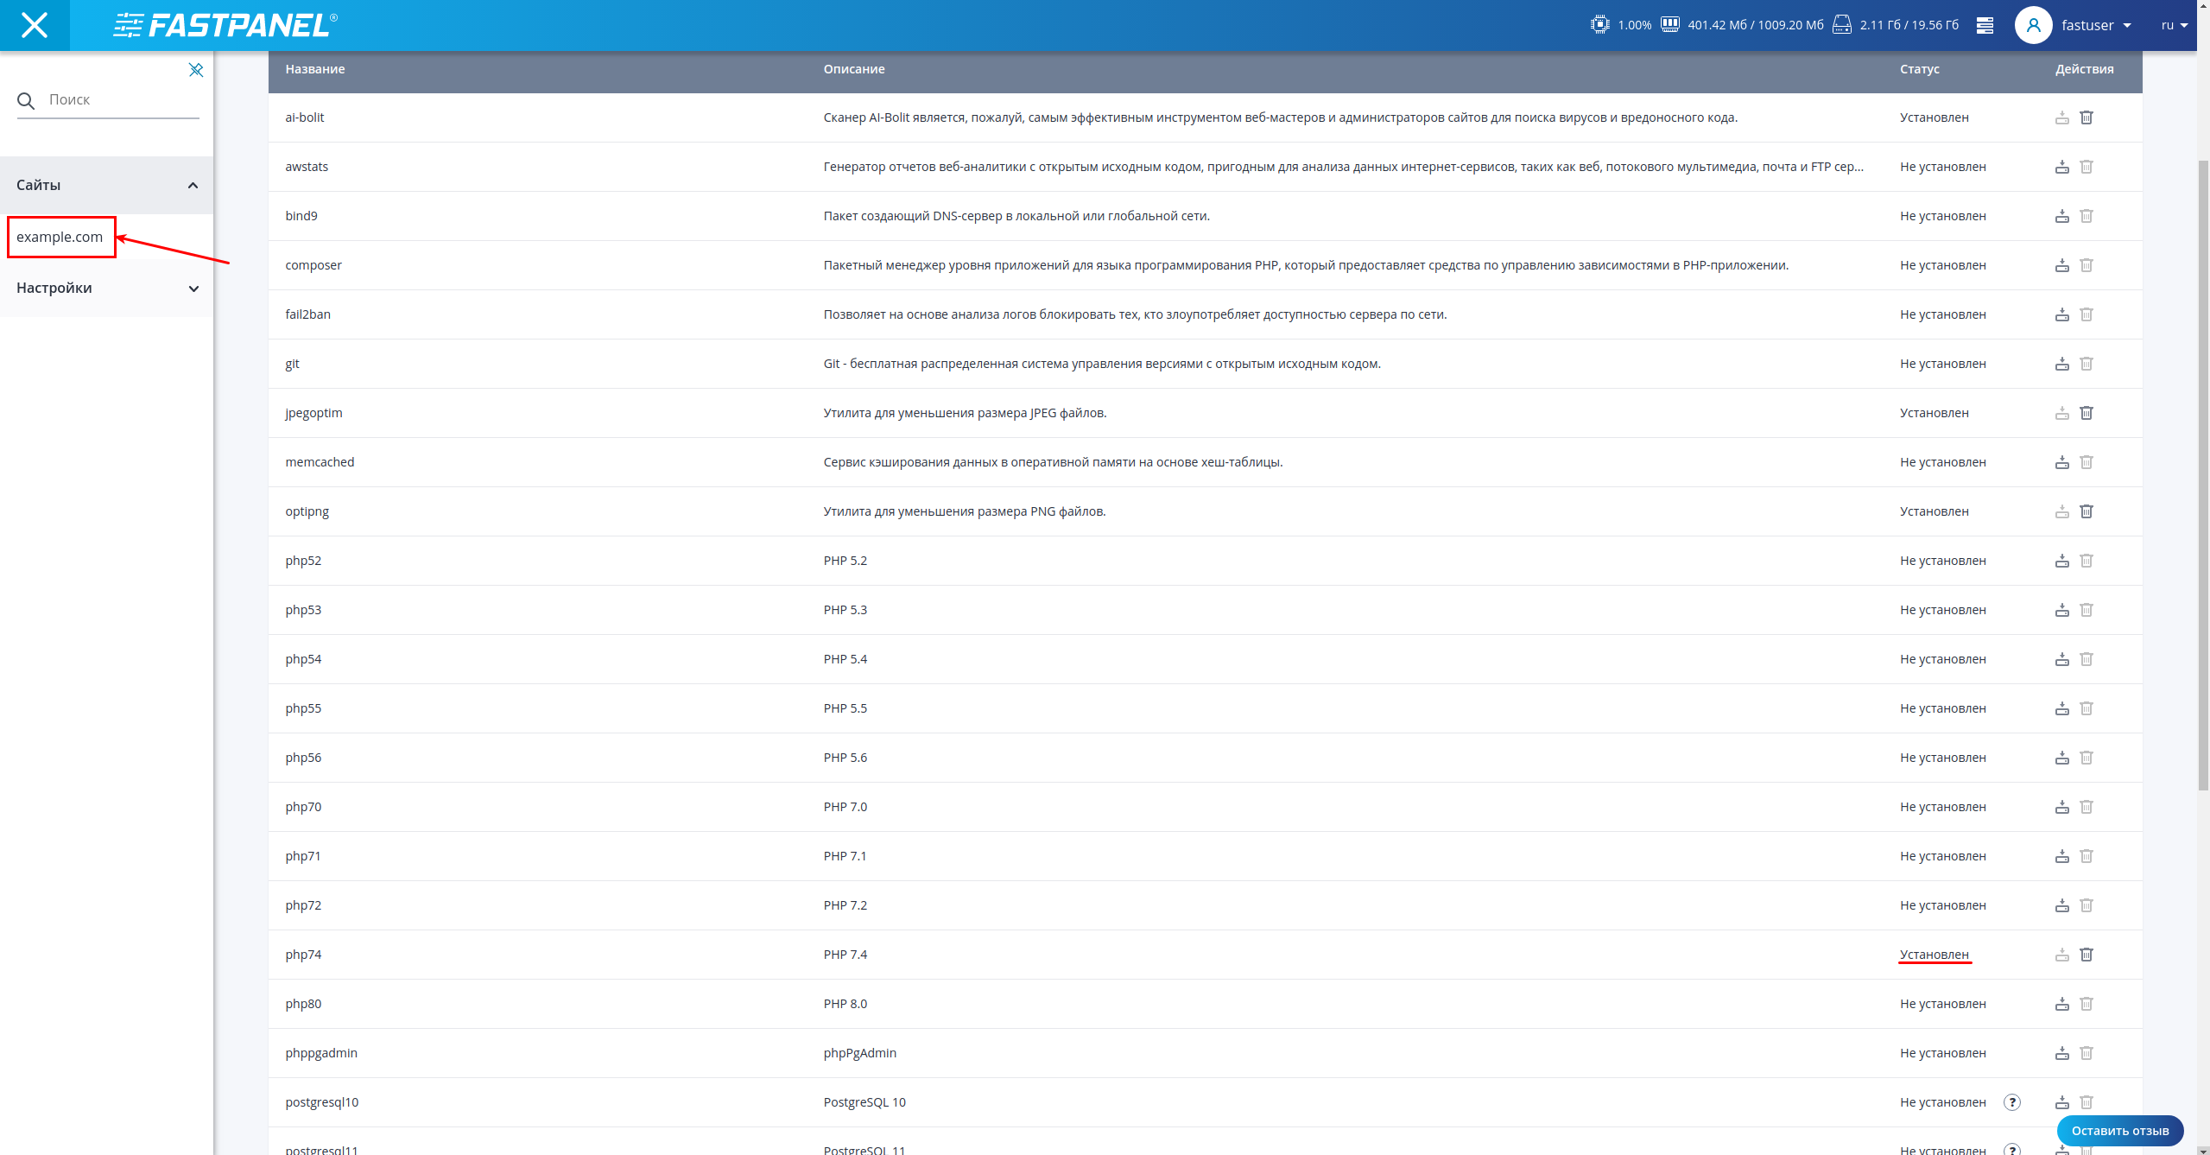Image resolution: width=2210 pixels, height=1155 pixels.
Task: Install composer via its install icon
Action: pyautogui.click(x=2061, y=265)
